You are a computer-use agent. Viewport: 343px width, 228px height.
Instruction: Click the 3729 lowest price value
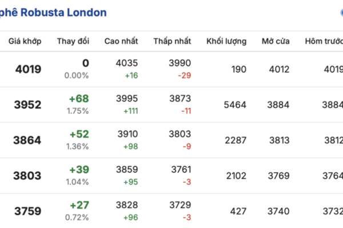tap(180, 205)
